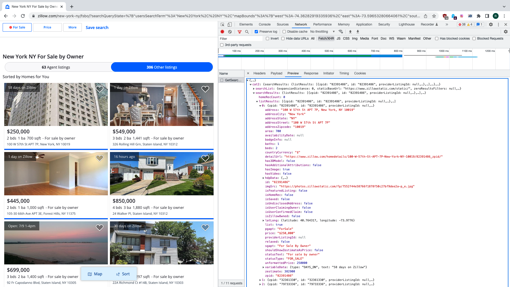Expand the hdpData object
The height and width of the screenshot is (287, 510).
click(263, 178)
